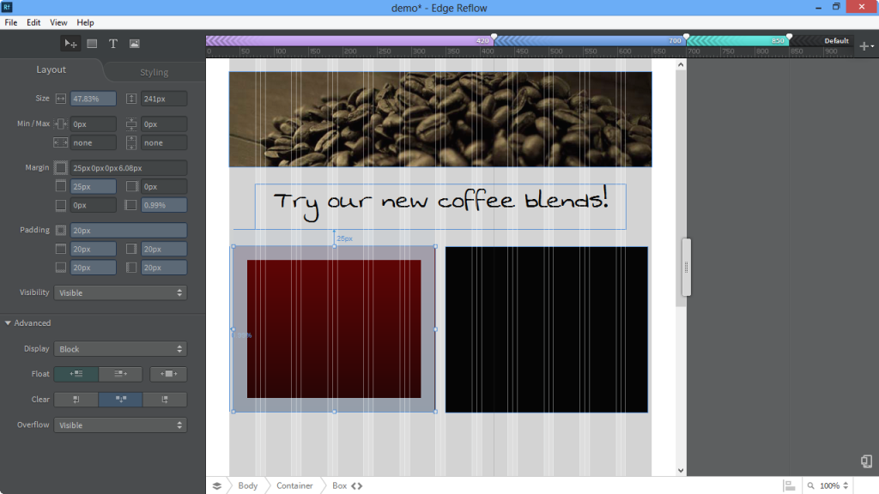Set Clear to both
Screen dimensions: 879x494
pyautogui.click(x=120, y=400)
